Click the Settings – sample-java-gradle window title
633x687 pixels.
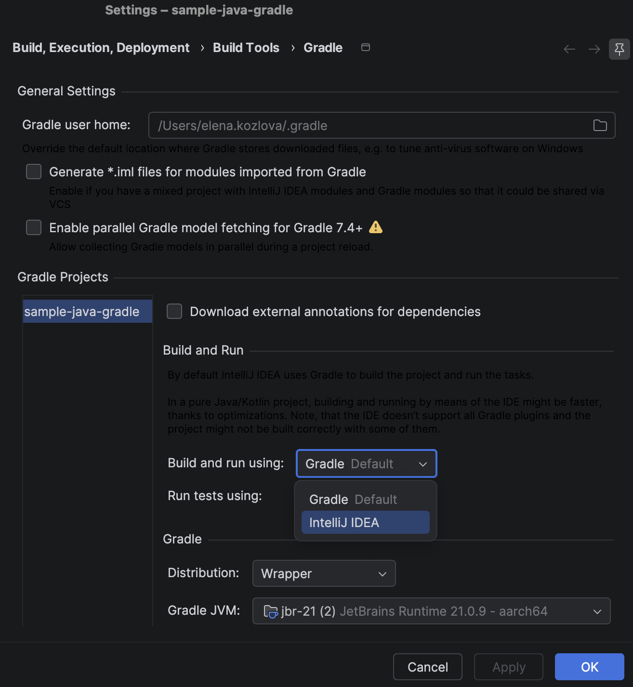199,10
